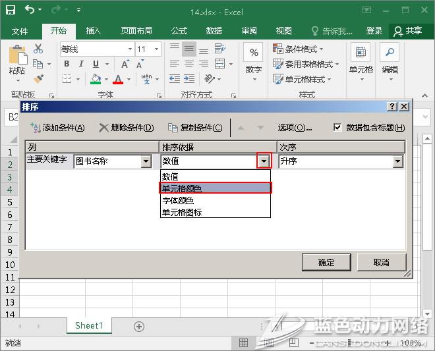Viewport: 435px width, 351px height.
Task: Click align left icon
Action: click(x=175, y=64)
